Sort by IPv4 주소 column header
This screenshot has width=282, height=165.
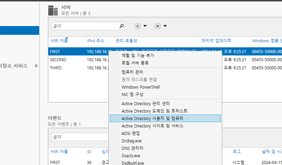(x=96, y=41)
